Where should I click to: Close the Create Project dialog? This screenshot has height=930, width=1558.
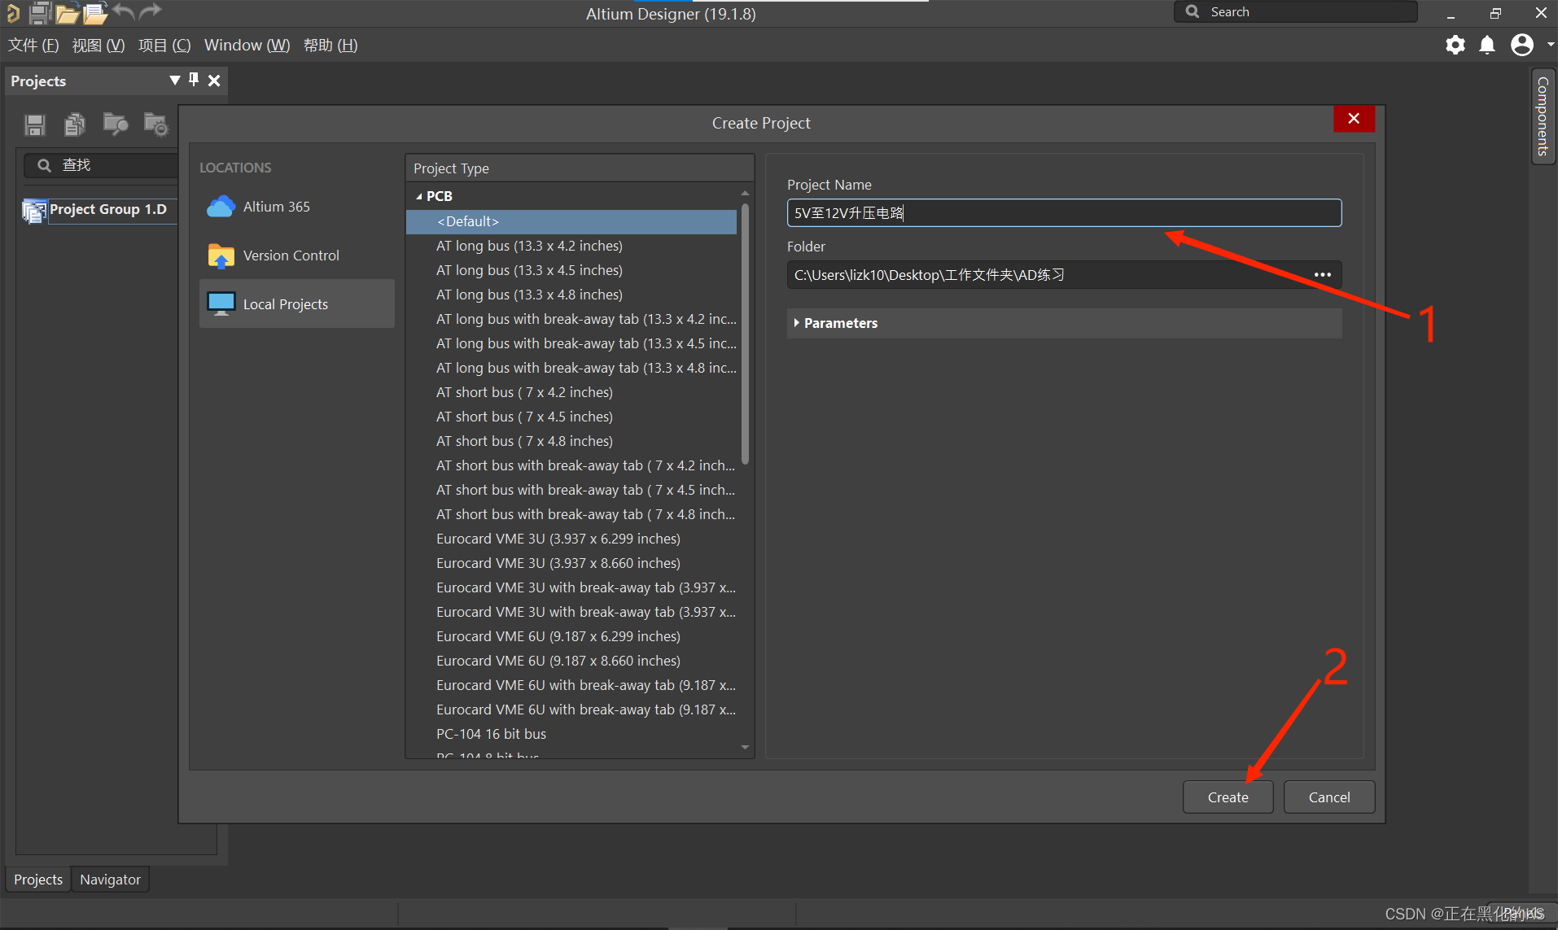click(x=1354, y=119)
